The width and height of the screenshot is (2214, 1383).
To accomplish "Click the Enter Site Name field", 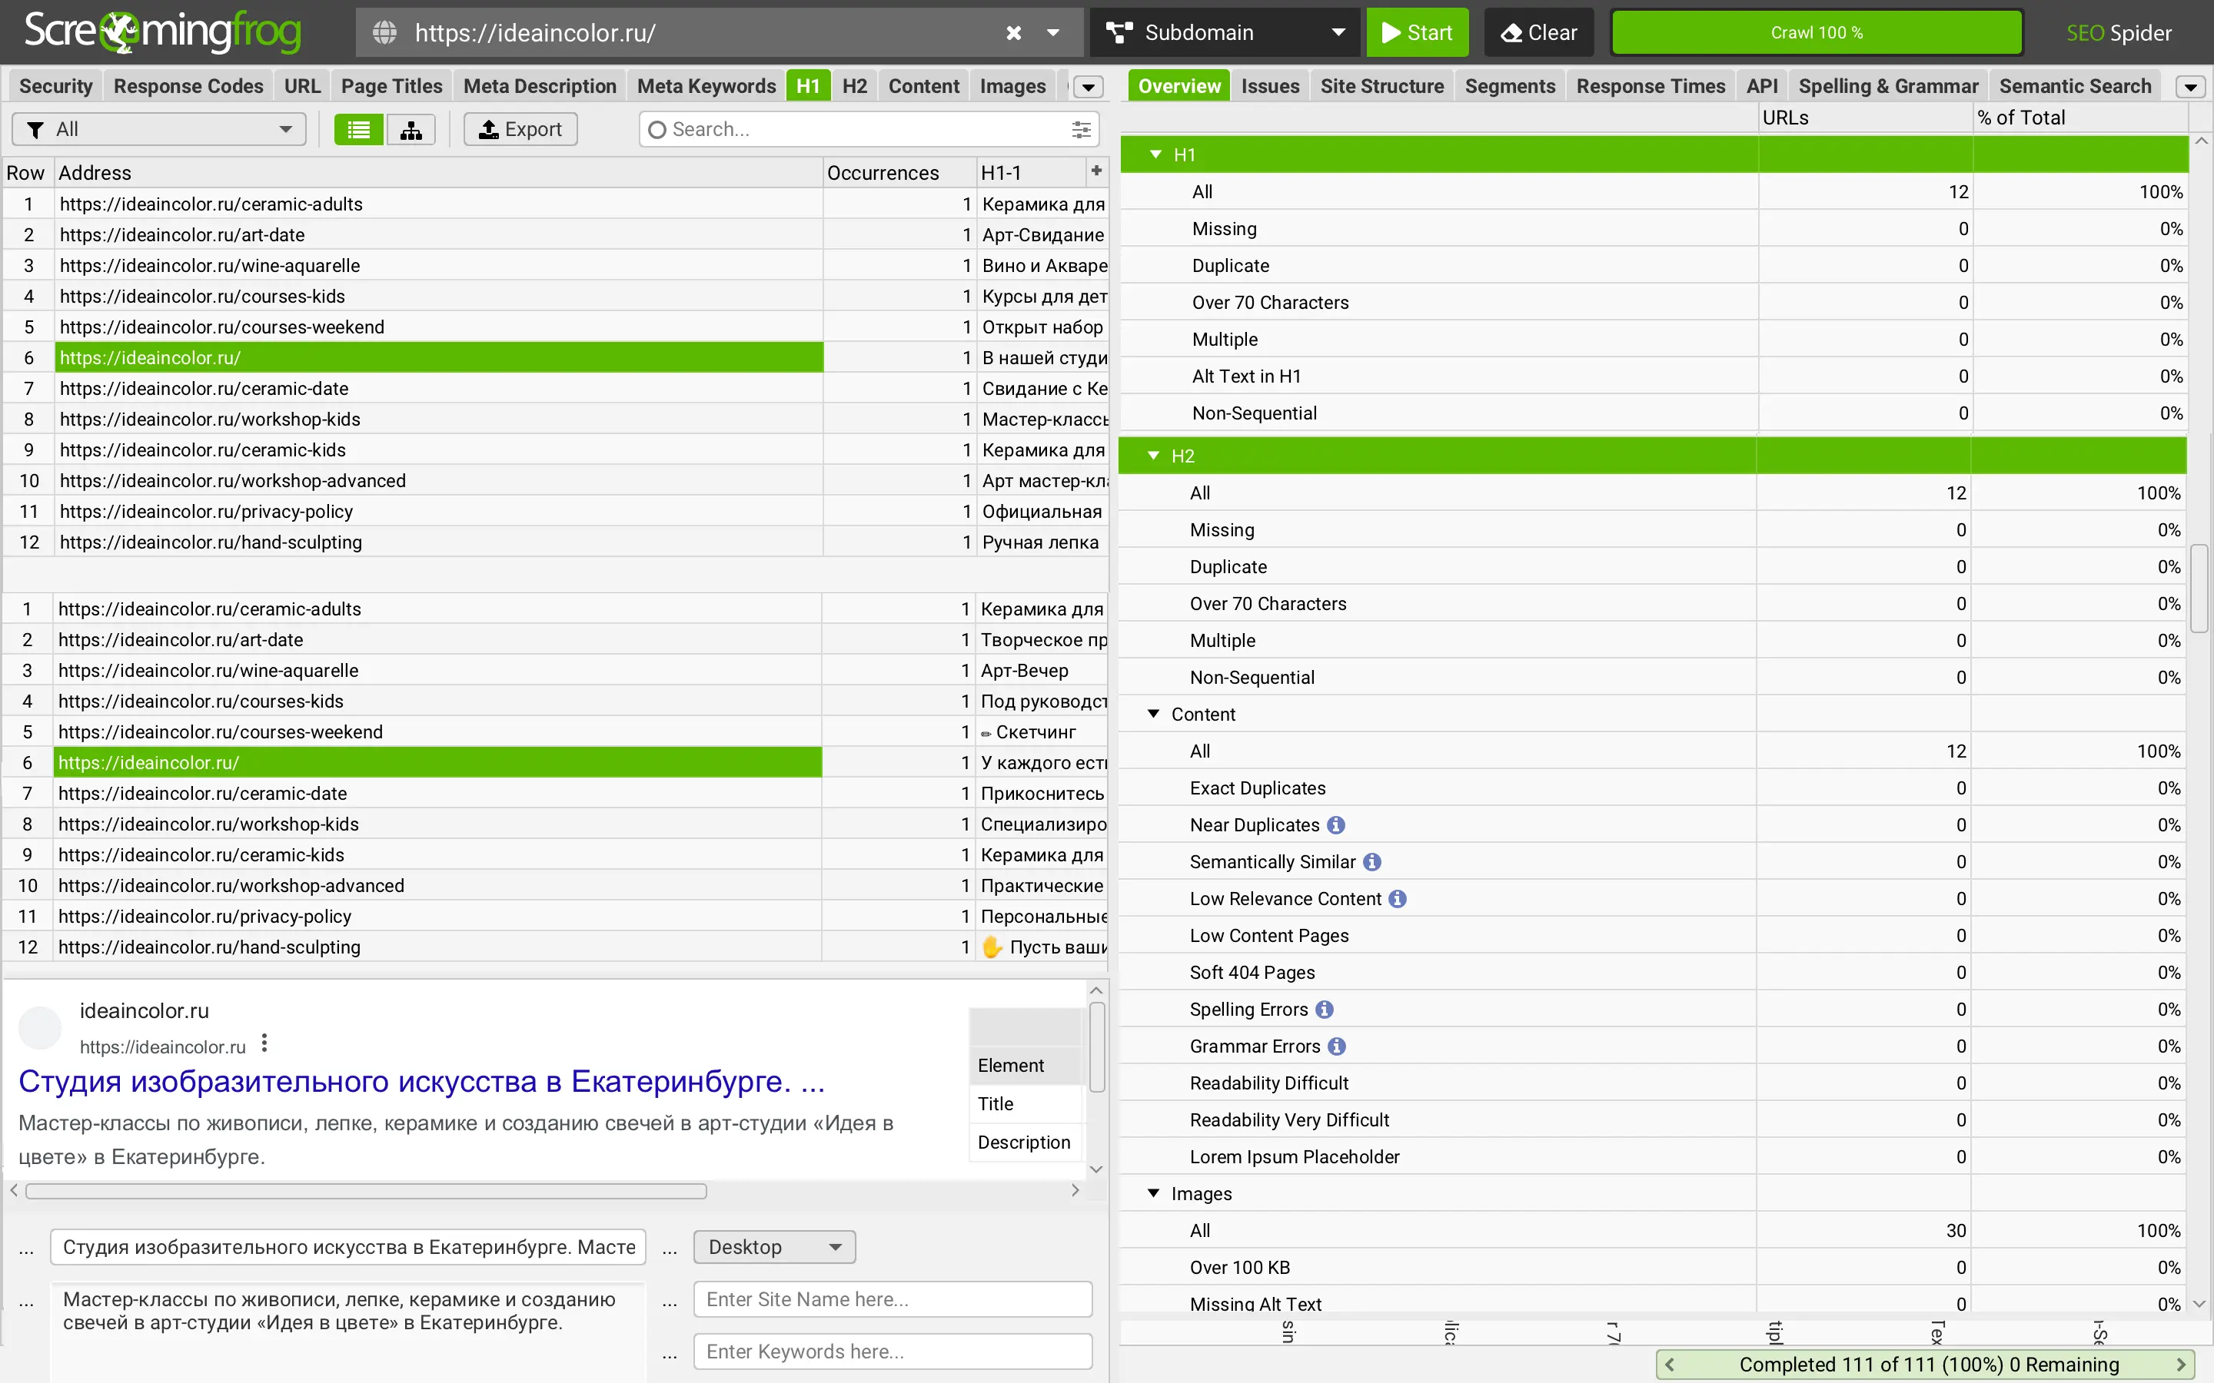I will click(x=892, y=1298).
